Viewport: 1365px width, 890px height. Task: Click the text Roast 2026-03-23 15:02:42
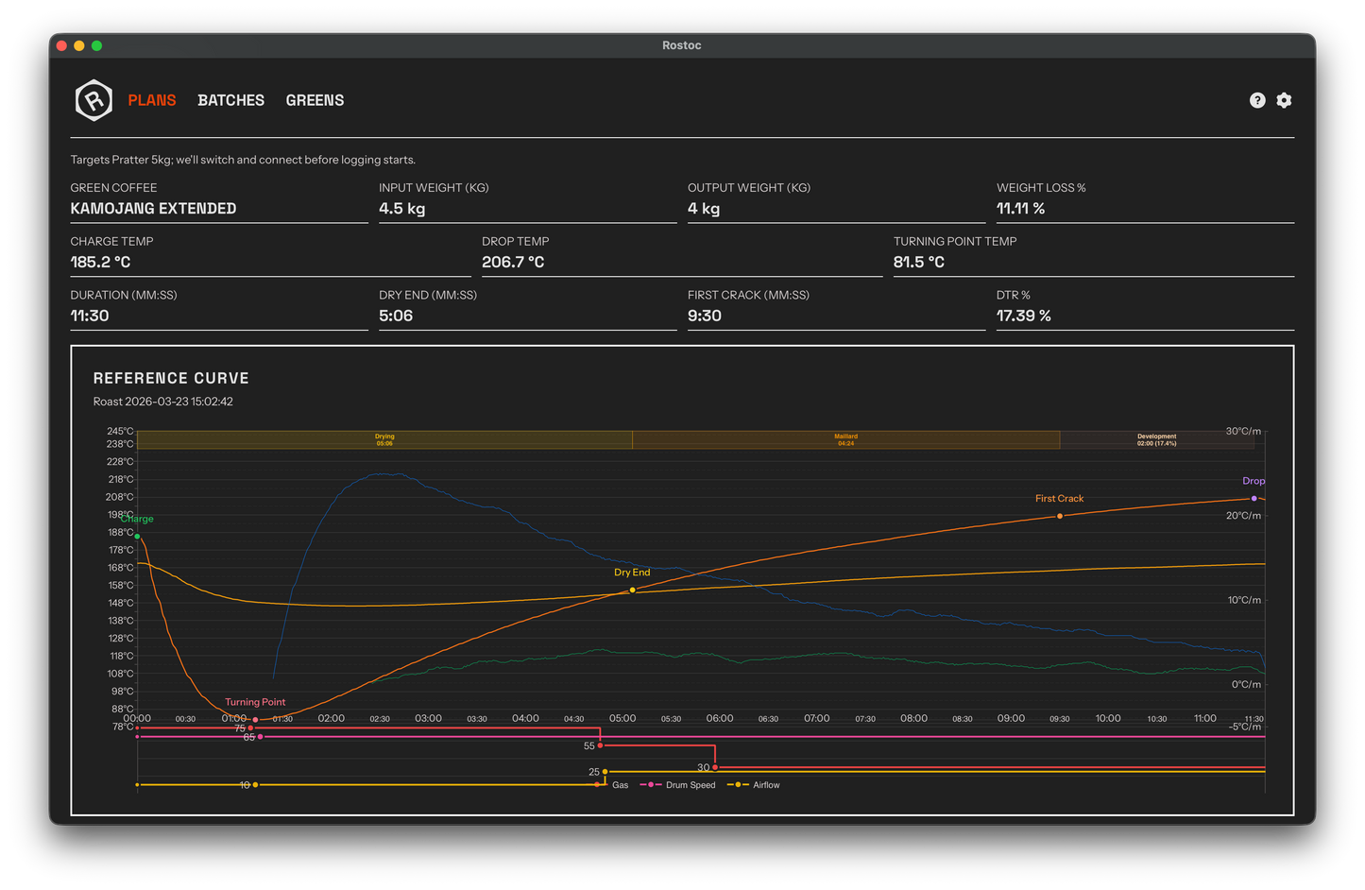[x=162, y=402]
